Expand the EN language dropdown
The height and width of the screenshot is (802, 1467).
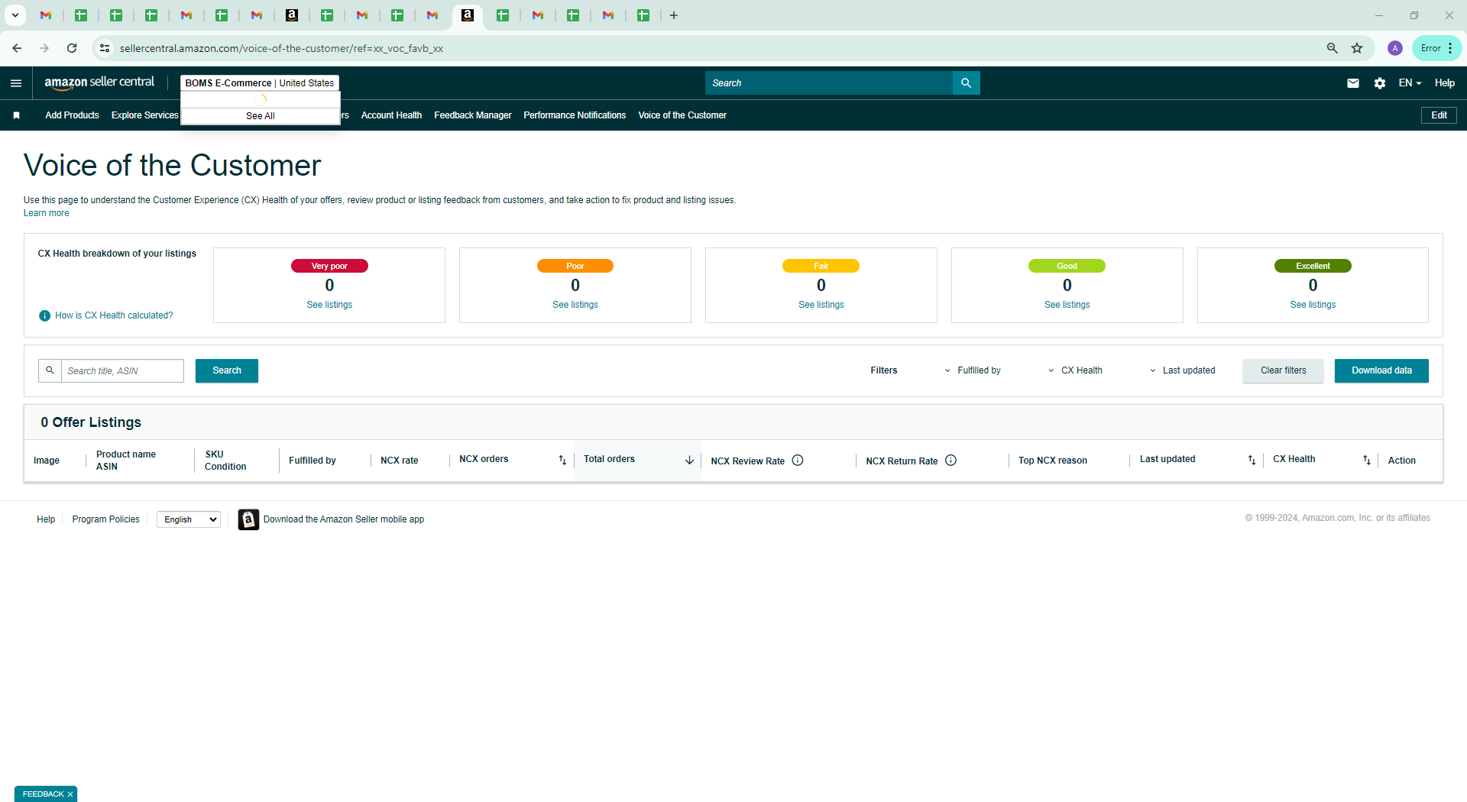click(x=1410, y=83)
